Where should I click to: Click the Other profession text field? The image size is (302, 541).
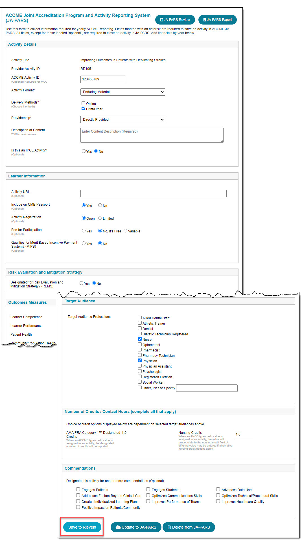207,388
